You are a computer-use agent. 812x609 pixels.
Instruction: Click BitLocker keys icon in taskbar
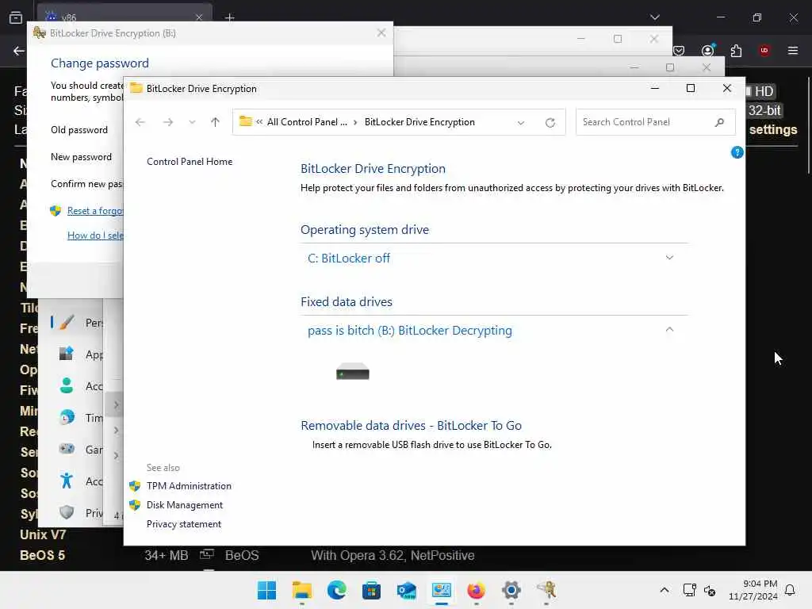(x=546, y=590)
